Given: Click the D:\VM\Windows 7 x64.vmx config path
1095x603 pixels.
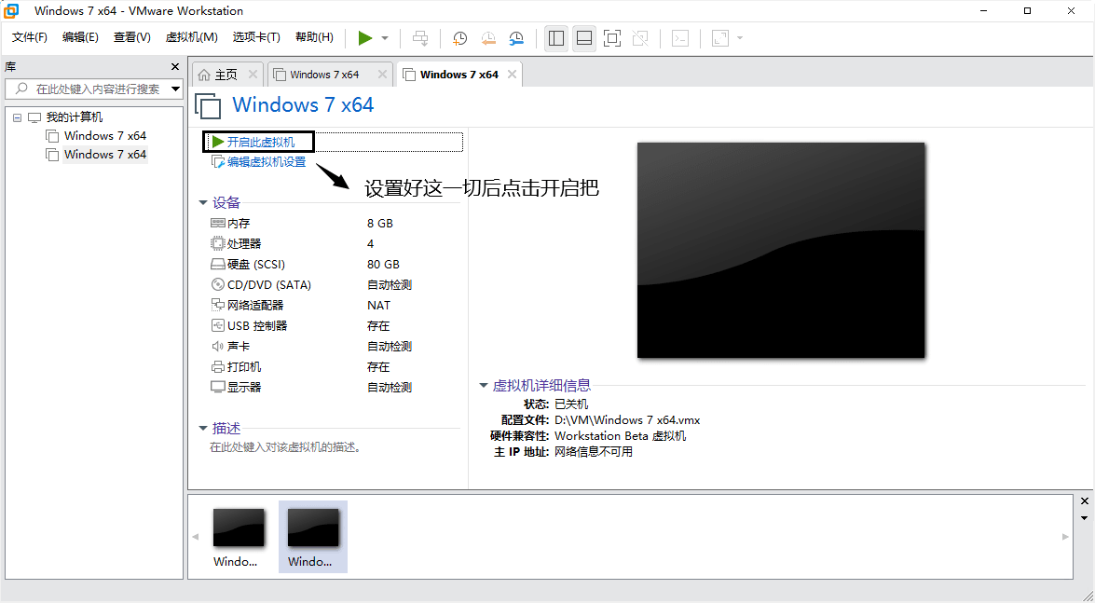Looking at the screenshot, I should click(x=627, y=420).
